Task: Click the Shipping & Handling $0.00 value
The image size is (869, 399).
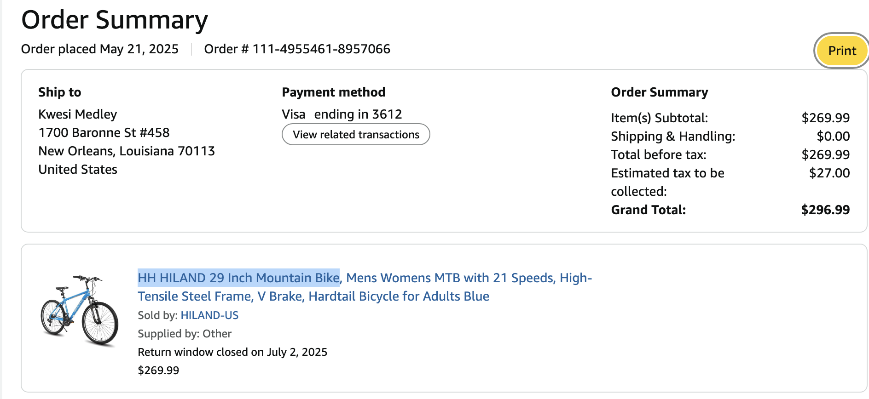Action: [x=833, y=137]
